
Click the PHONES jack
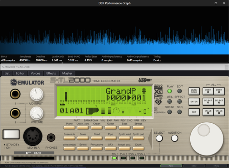[x=51, y=137]
